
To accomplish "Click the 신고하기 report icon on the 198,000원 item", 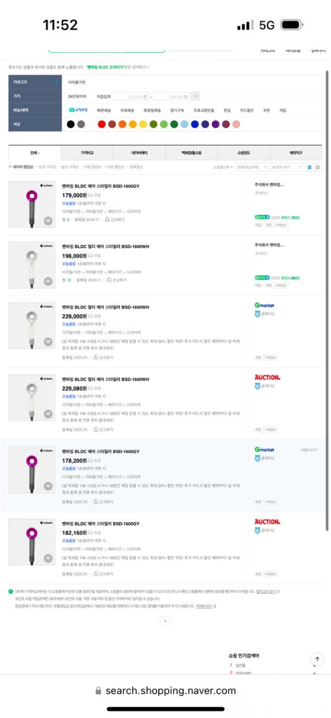I will pyautogui.click(x=109, y=280).
